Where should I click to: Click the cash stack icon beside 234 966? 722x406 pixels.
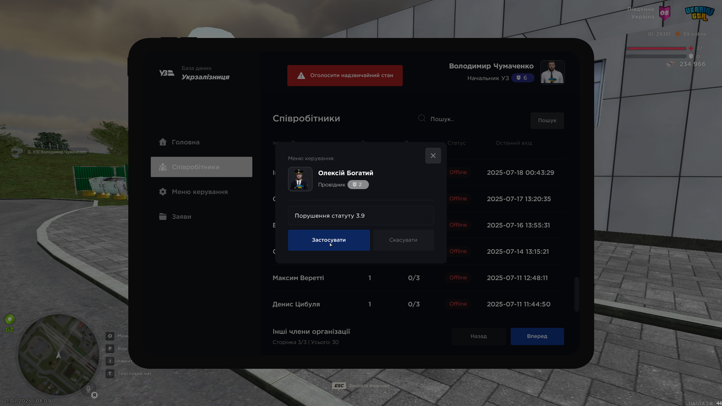click(x=671, y=64)
